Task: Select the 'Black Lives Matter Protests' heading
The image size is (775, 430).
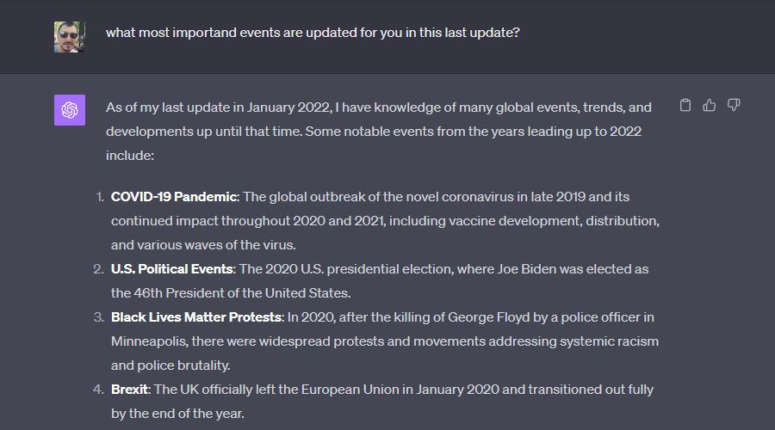Action: point(196,317)
